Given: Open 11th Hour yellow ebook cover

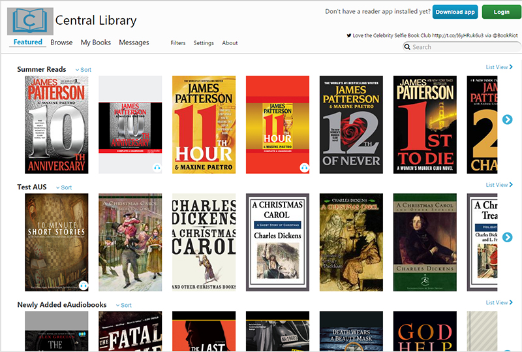Looking at the screenshot, I should 204,125.
